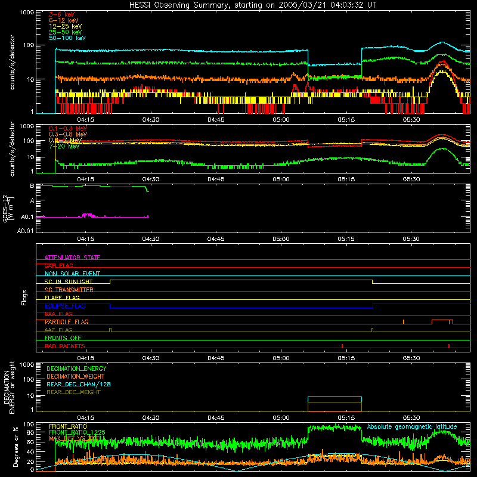Image resolution: width=477 pixels, height=477 pixels.
Task: Click the 05:15 tick label under decimation panel
Action: [346, 418]
